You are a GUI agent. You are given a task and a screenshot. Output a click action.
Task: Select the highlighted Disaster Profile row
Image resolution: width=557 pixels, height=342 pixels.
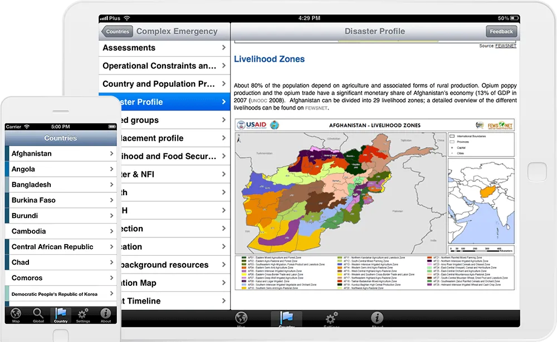pyautogui.click(x=164, y=102)
